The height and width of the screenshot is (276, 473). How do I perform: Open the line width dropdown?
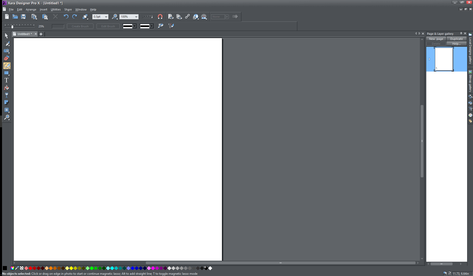click(106, 16)
